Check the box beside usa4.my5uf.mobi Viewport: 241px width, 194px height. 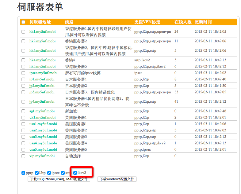(23, 143)
